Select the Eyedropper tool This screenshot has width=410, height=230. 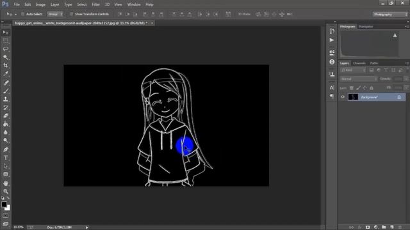coord(6,73)
